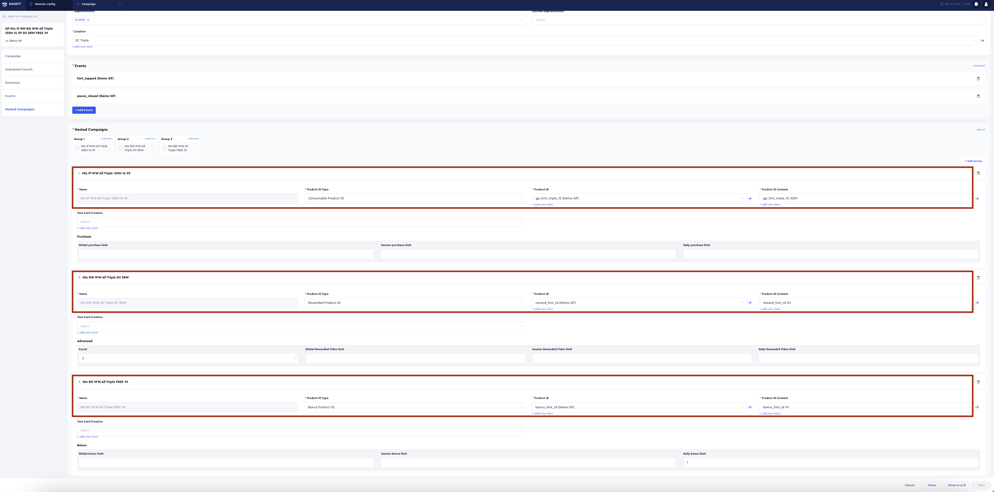Screen dimensions: 994x492
Task: Delete the hint_tapped event with trash icon
Action: click(x=978, y=79)
